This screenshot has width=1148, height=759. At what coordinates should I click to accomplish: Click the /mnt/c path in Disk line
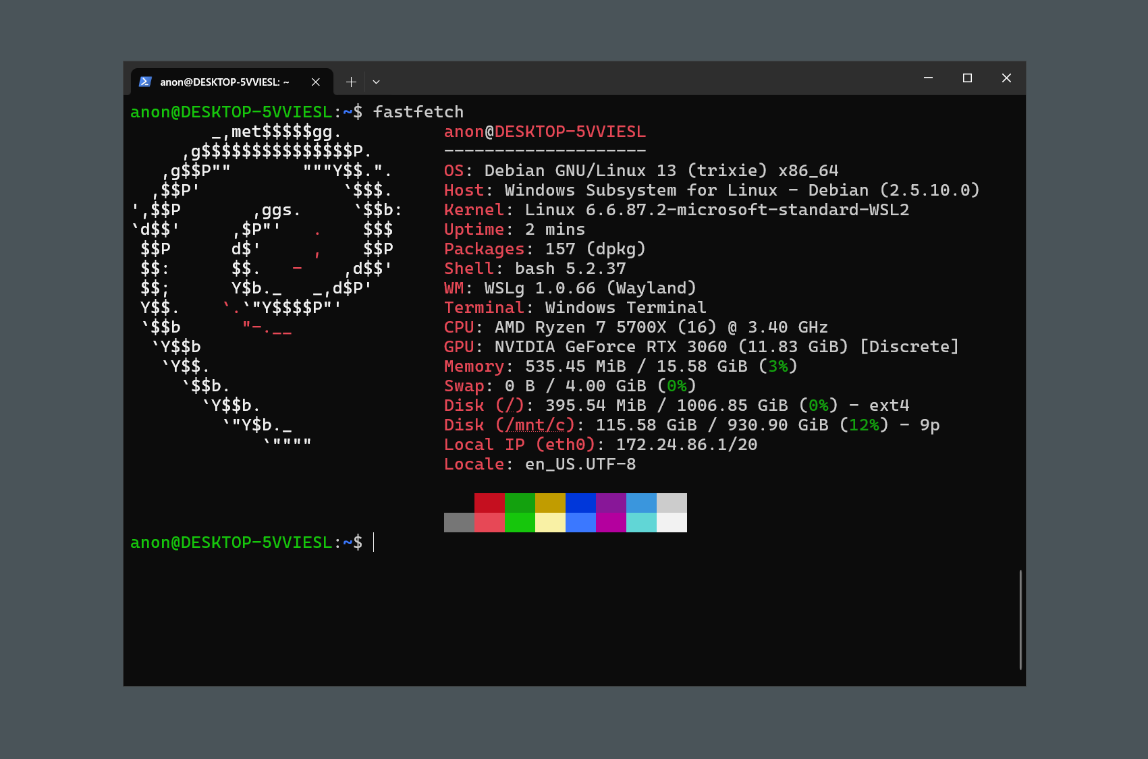[x=540, y=425]
